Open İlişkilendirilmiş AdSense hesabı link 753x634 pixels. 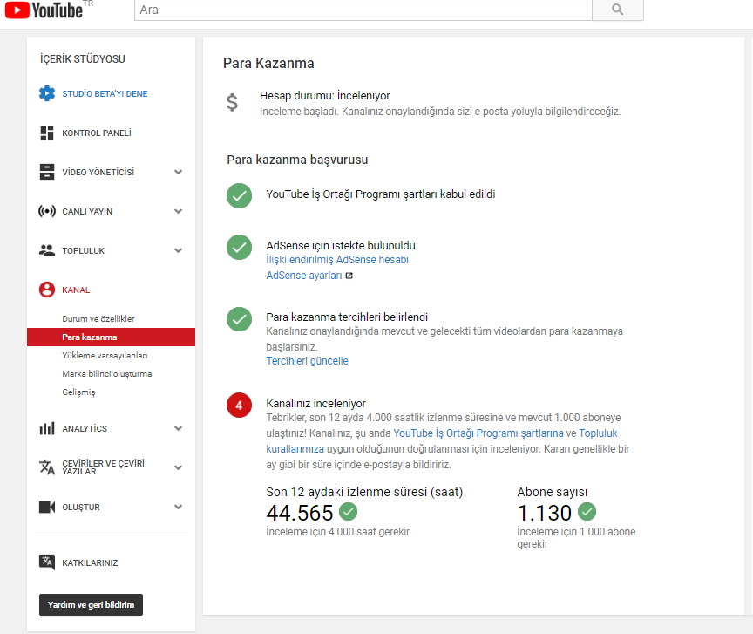point(337,260)
